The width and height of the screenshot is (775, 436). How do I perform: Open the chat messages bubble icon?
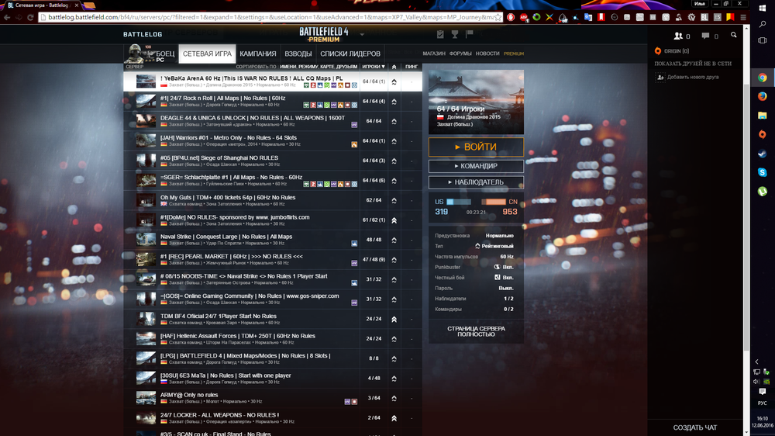(705, 36)
